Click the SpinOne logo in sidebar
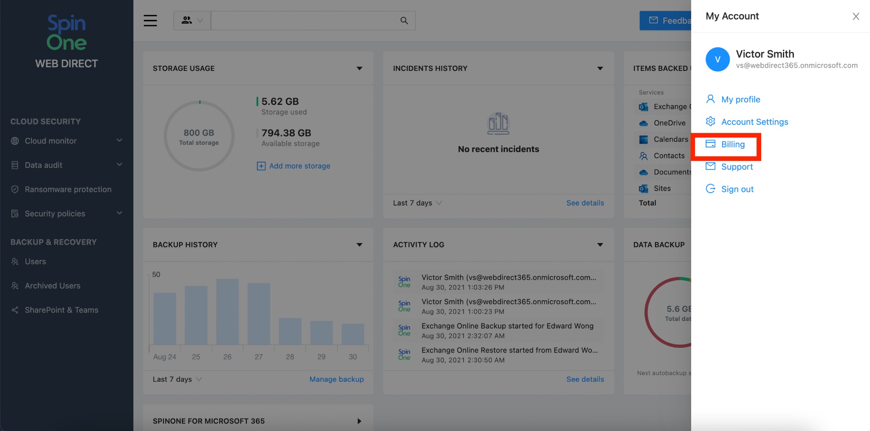Viewport: 870px width, 431px height. [x=67, y=33]
